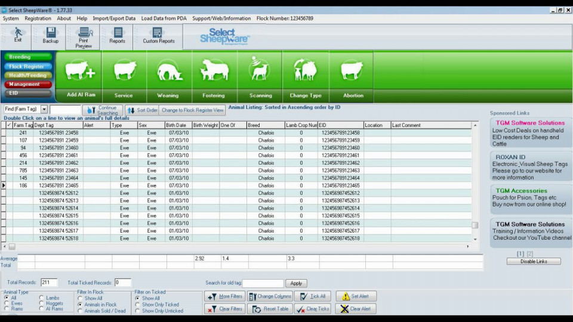
Task: Open Support/Web/Information menu
Action: (x=221, y=18)
